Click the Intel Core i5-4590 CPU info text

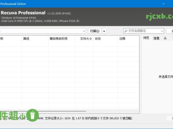pyautogui.click(x=40, y=21)
